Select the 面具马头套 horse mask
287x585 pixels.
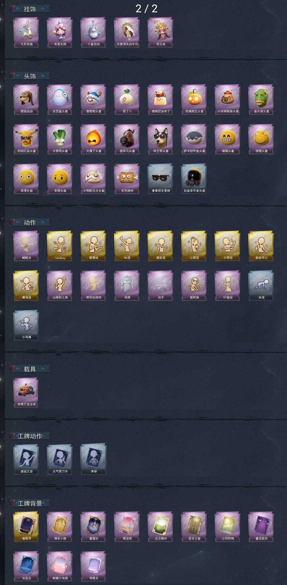127,139
